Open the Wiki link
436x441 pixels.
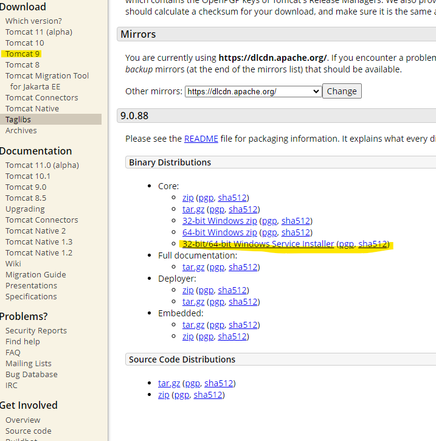(13, 264)
